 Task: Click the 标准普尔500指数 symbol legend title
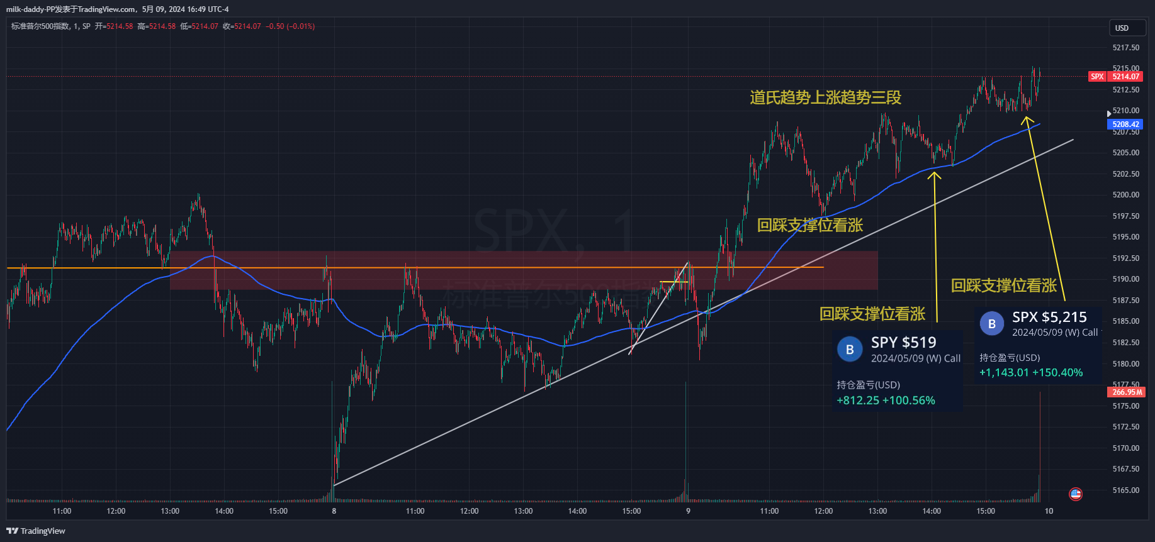point(40,26)
